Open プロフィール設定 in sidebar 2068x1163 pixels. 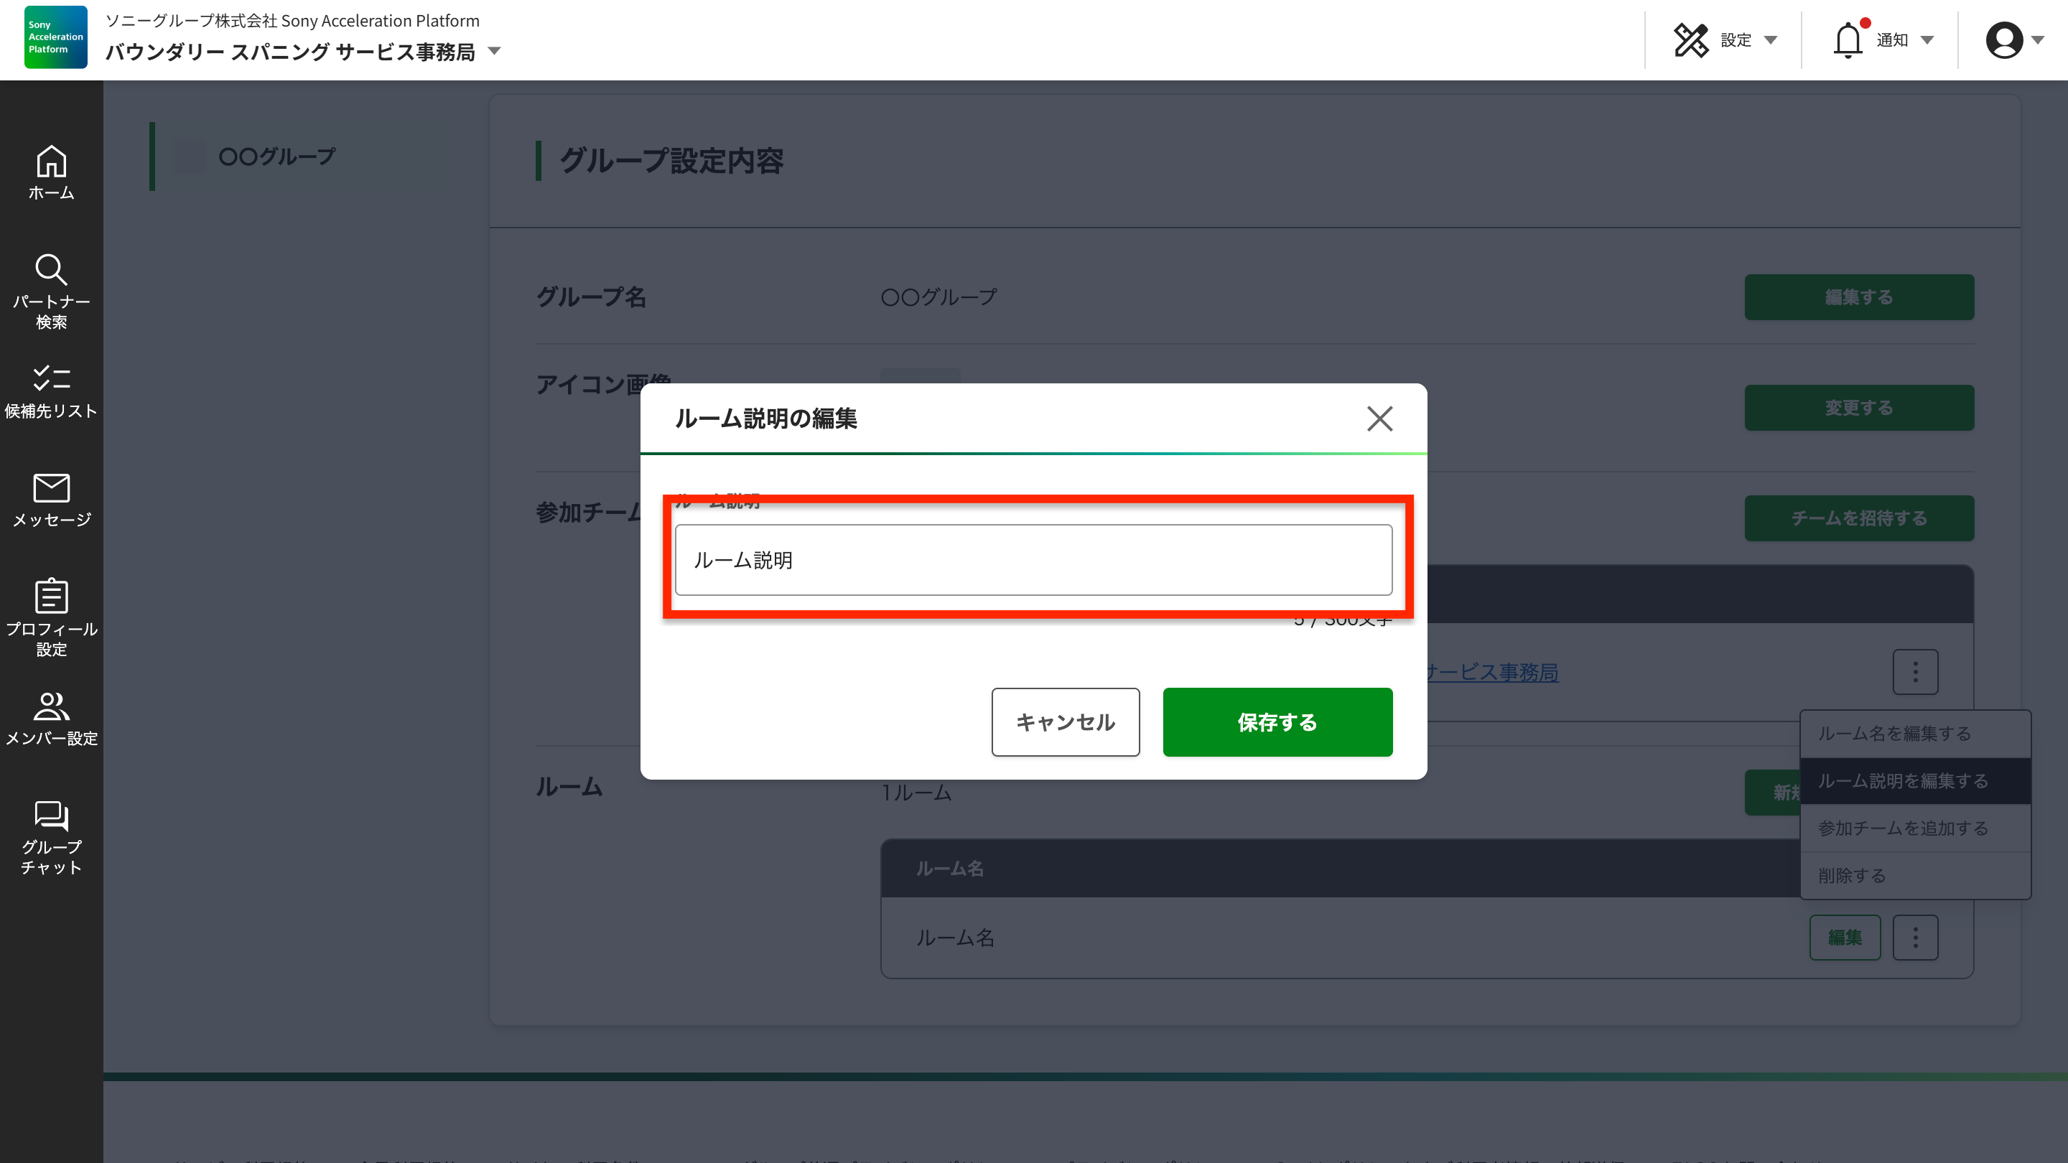pyautogui.click(x=52, y=617)
